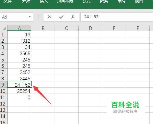Open the 页面布局 ribbon tab
The width and height of the screenshot is (153, 124).
point(65,1)
